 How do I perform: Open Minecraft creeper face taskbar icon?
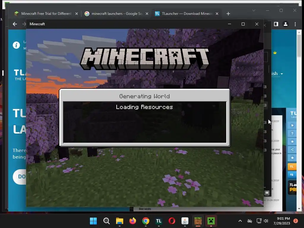pyautogui.click(x=211, y=221)
